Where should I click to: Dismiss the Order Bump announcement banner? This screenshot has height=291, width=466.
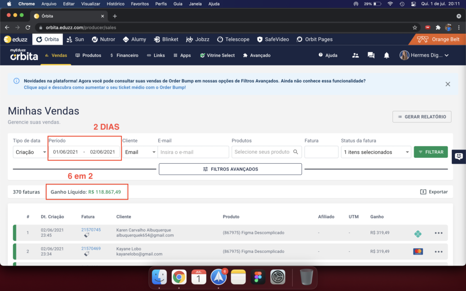pos(448,84)
